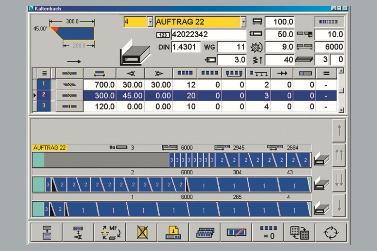Click the DIN field showing 1.4301

pos(186,47)
